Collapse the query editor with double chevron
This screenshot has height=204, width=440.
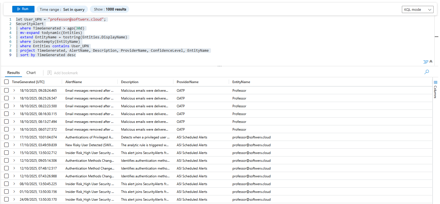point(431,61)
